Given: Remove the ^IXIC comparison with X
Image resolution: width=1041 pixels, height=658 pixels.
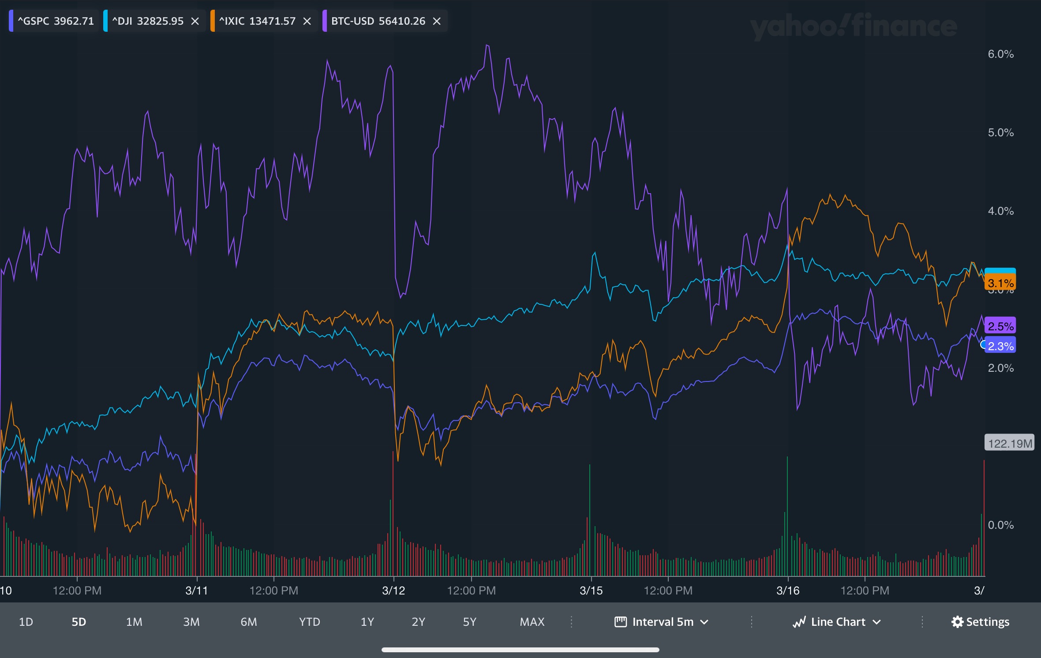Looking at the screenshot, I should [x=307, y=21].
